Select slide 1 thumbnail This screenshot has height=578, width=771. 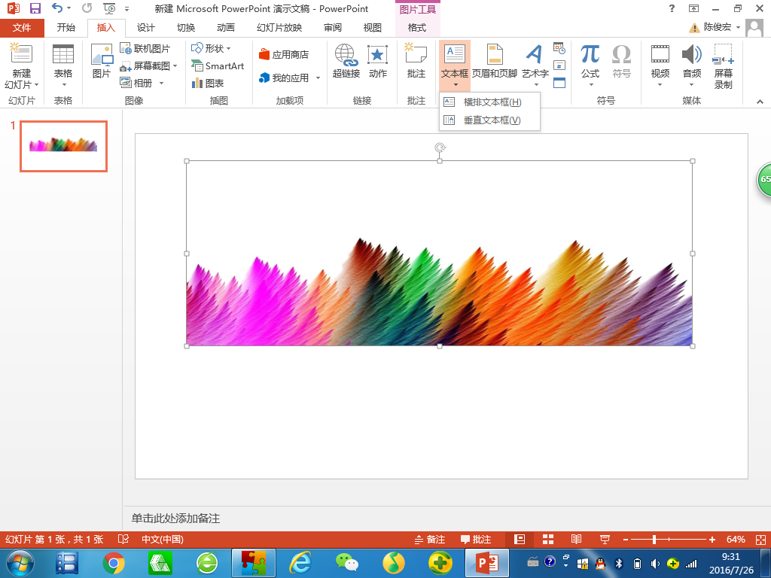63,146
